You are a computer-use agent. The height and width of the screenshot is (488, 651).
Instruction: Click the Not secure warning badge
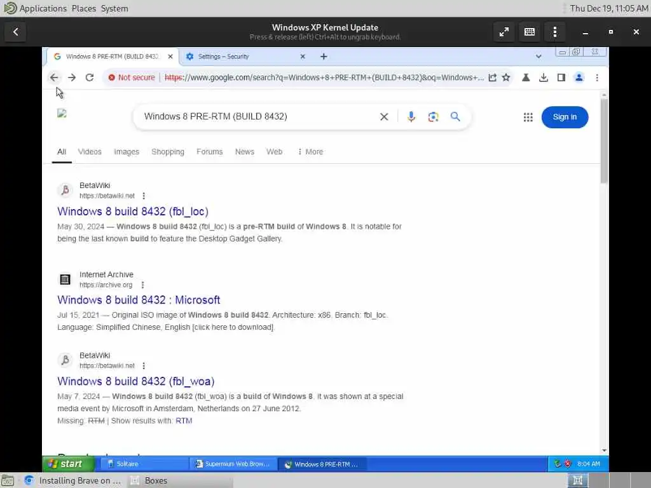131,78
